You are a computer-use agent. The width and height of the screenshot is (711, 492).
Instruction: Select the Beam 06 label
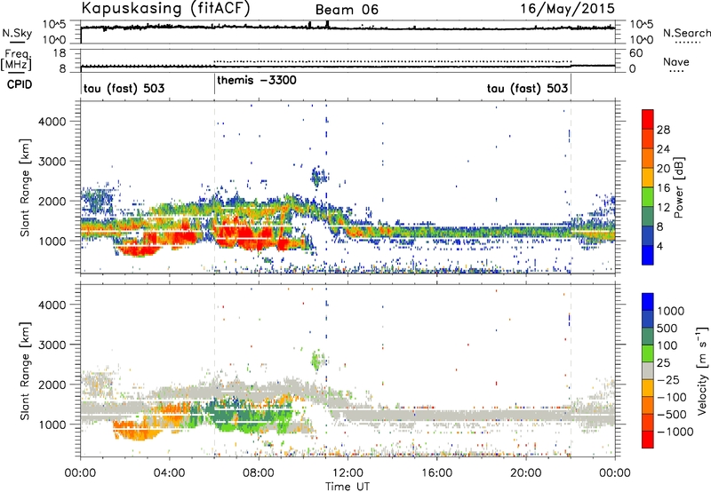pyautogui.click(x=347, y=10)
